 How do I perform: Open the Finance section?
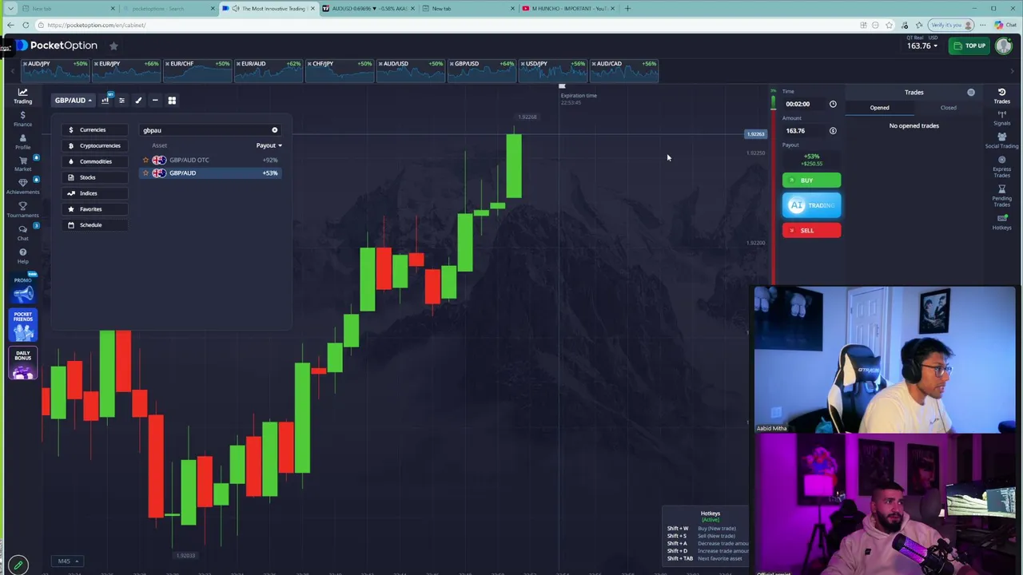click(22, 119)
